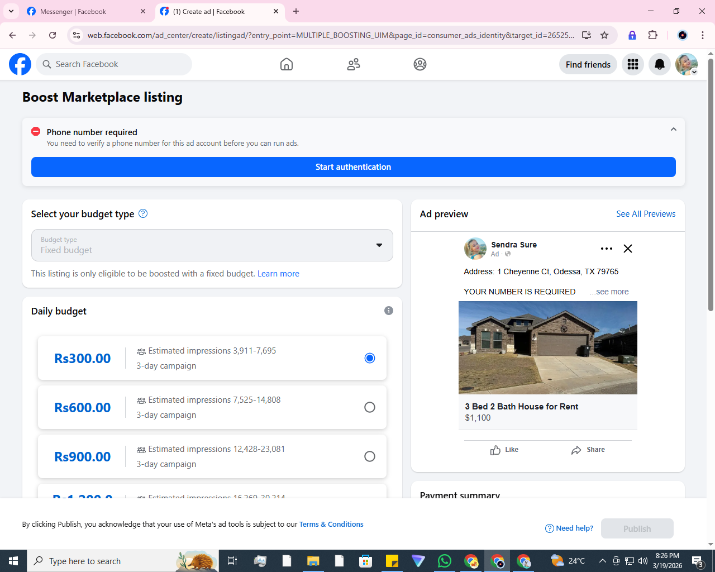Open the notifications bell icon
Screen dimensions: 715x572
[660, 64]
